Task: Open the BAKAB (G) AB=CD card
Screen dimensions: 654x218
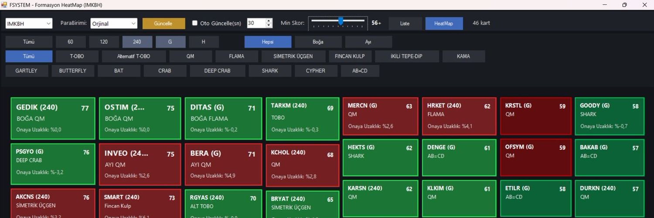Action: point(610,157)
